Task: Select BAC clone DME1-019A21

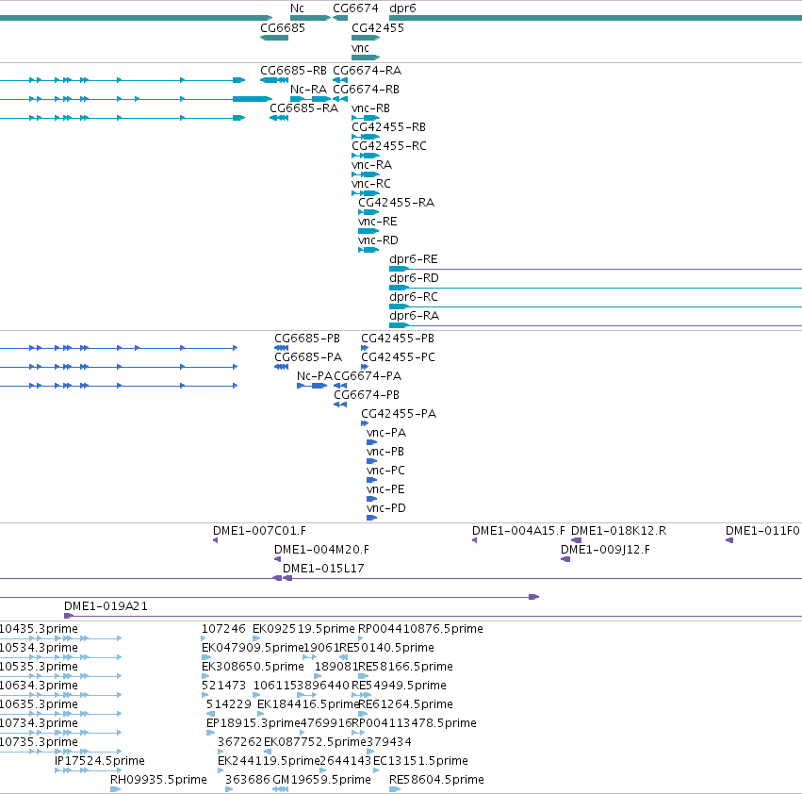Action: point(106,606)
